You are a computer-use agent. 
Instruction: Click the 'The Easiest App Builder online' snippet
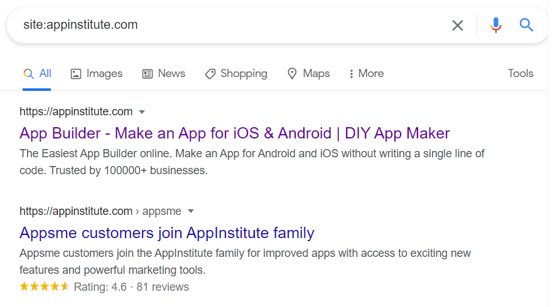252,162
